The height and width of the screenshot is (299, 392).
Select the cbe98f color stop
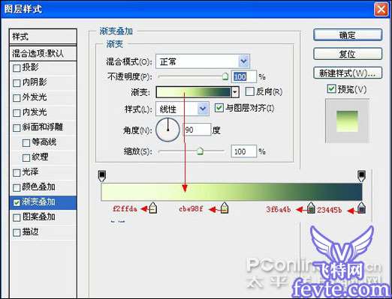(x=225, y=208)
